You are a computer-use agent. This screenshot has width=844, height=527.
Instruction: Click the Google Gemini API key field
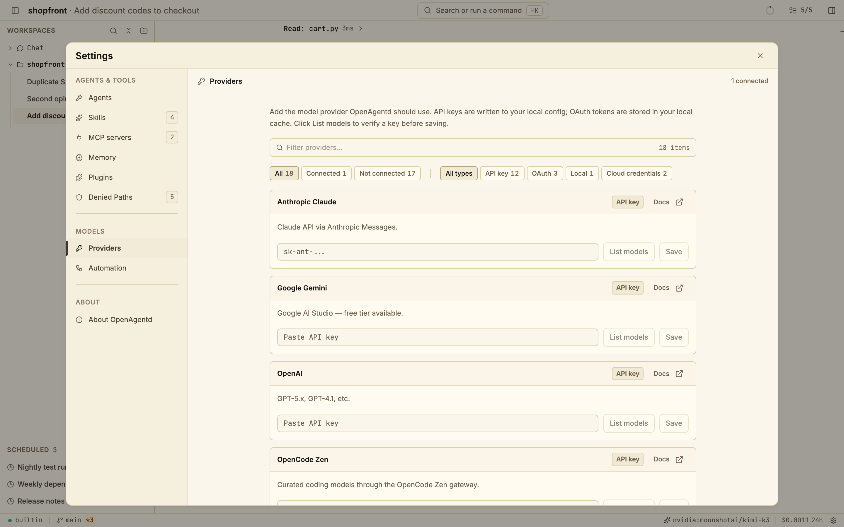click(437, 337)
